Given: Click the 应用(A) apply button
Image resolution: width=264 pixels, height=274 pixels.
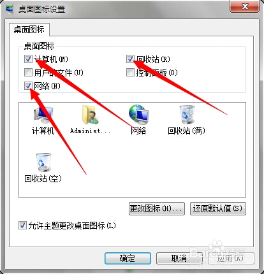Looking at the screenshot, I should 231,258.
